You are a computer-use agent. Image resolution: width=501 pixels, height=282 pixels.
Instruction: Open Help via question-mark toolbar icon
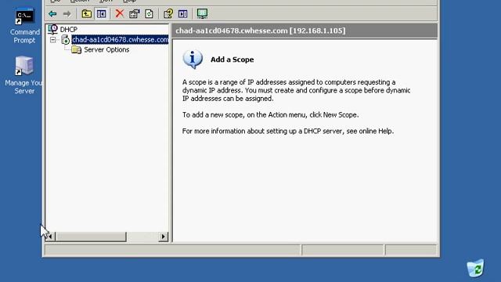(168, 14)
